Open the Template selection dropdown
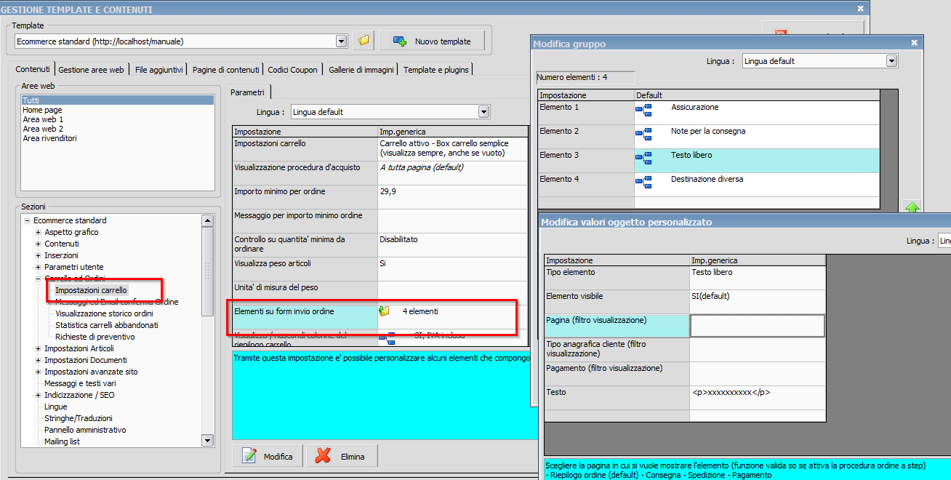This screenshot has width=951, height=480. pos(342,41)
